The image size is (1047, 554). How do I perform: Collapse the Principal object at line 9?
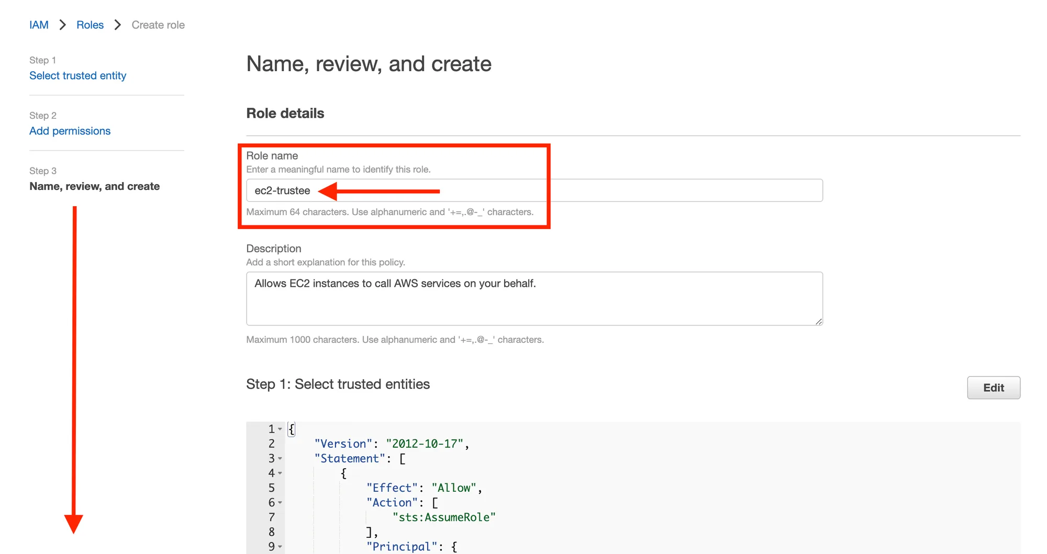pyautogui.click(x=280, y=547)
